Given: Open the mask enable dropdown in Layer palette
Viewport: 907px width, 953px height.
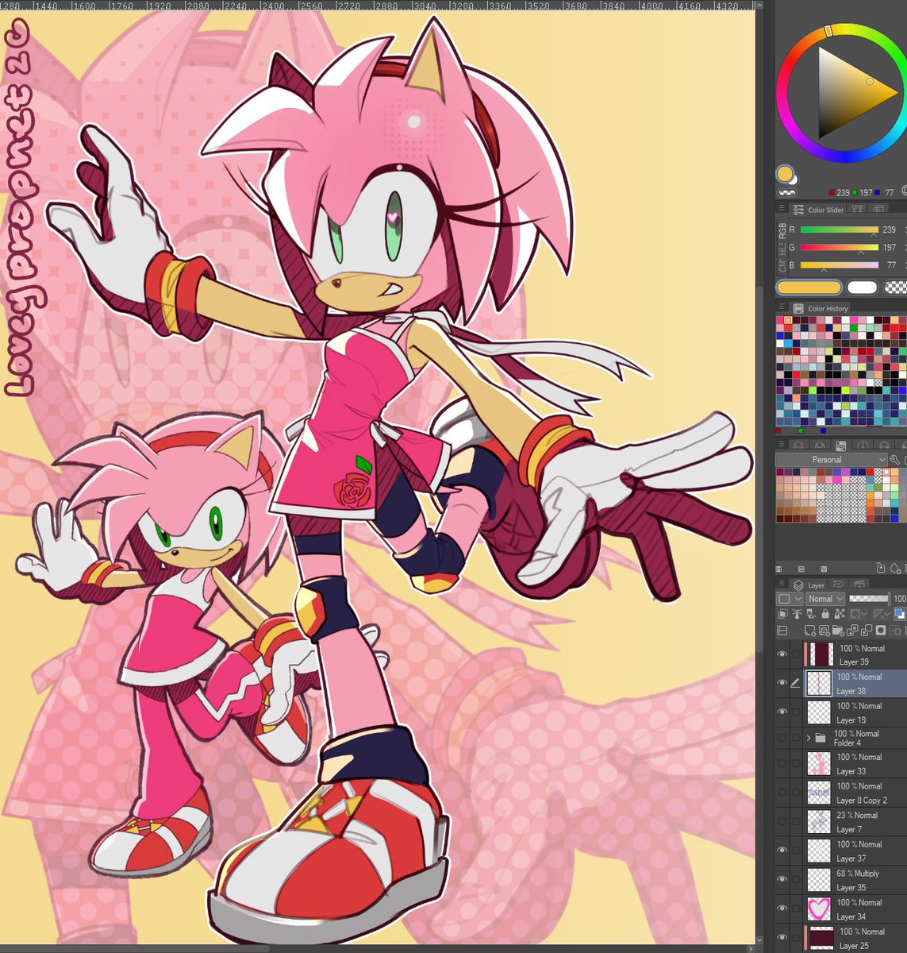Looking at the screenshot, I should (859, 614).
